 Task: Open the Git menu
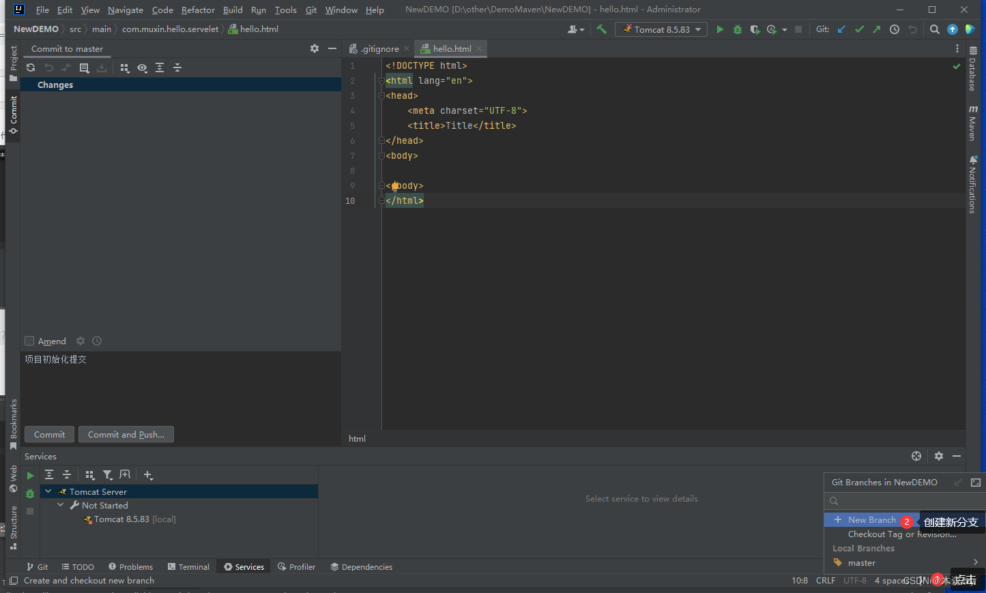311,10
